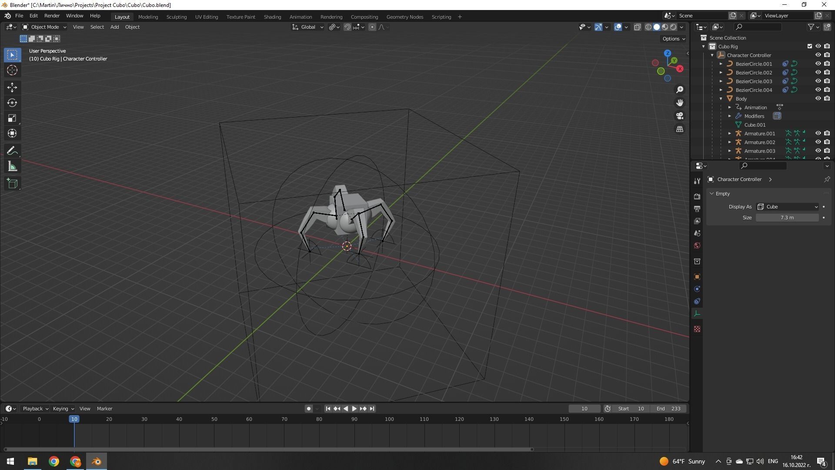Viewport: 835px width, 470px height.
Task: Open the View Layer properties tab
Action: point(697,221)
